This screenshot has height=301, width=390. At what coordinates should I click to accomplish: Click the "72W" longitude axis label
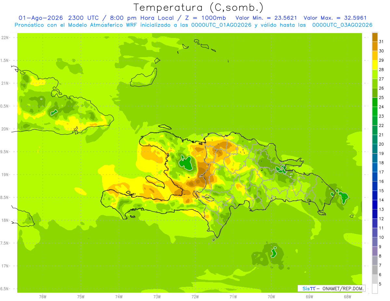pyautogui.click(x=195, y=297)
